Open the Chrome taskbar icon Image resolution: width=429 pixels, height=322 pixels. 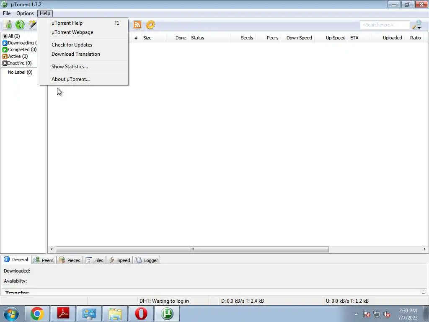(x=37, y=314)
